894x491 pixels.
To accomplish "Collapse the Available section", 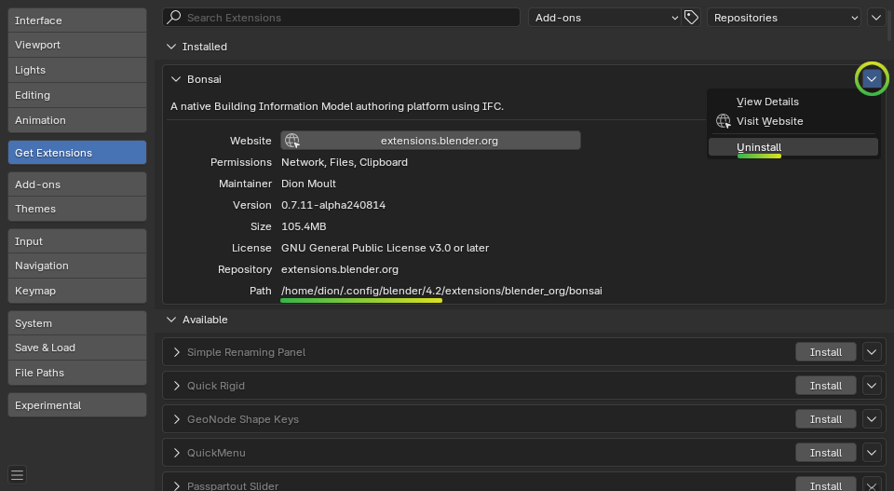I will (x=171, y=320).
